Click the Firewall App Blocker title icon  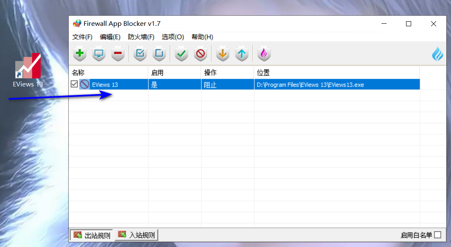pyautogui.click(x=77, y=24)
